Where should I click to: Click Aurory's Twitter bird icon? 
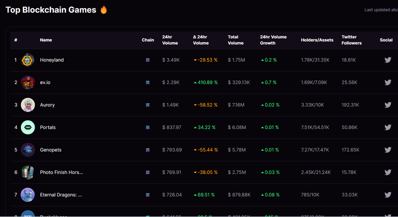[388, 105]
